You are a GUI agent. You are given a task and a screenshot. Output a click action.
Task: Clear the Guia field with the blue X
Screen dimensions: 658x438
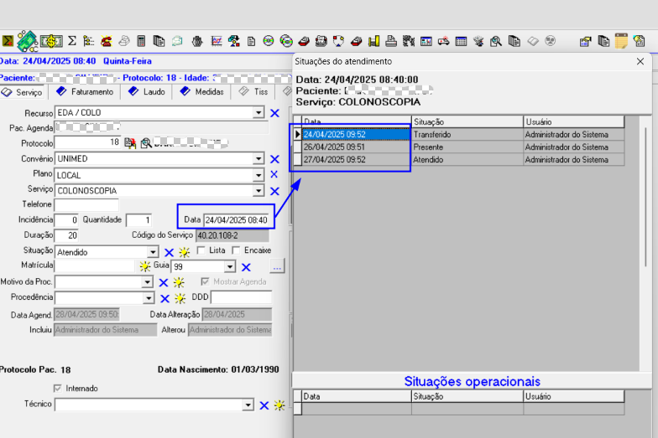click(247, 267)
